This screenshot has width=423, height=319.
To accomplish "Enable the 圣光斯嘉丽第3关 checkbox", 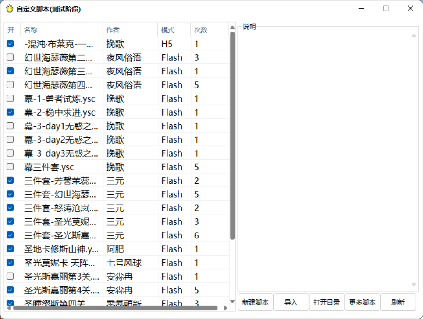I will point(10,276).
